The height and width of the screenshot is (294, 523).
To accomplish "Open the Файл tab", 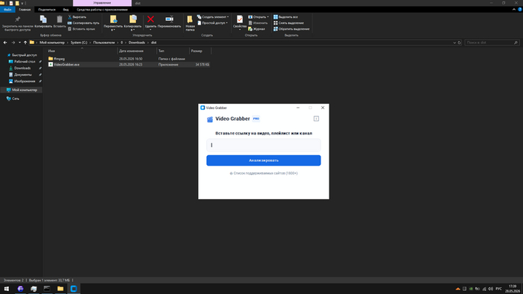I will (7, 10).
